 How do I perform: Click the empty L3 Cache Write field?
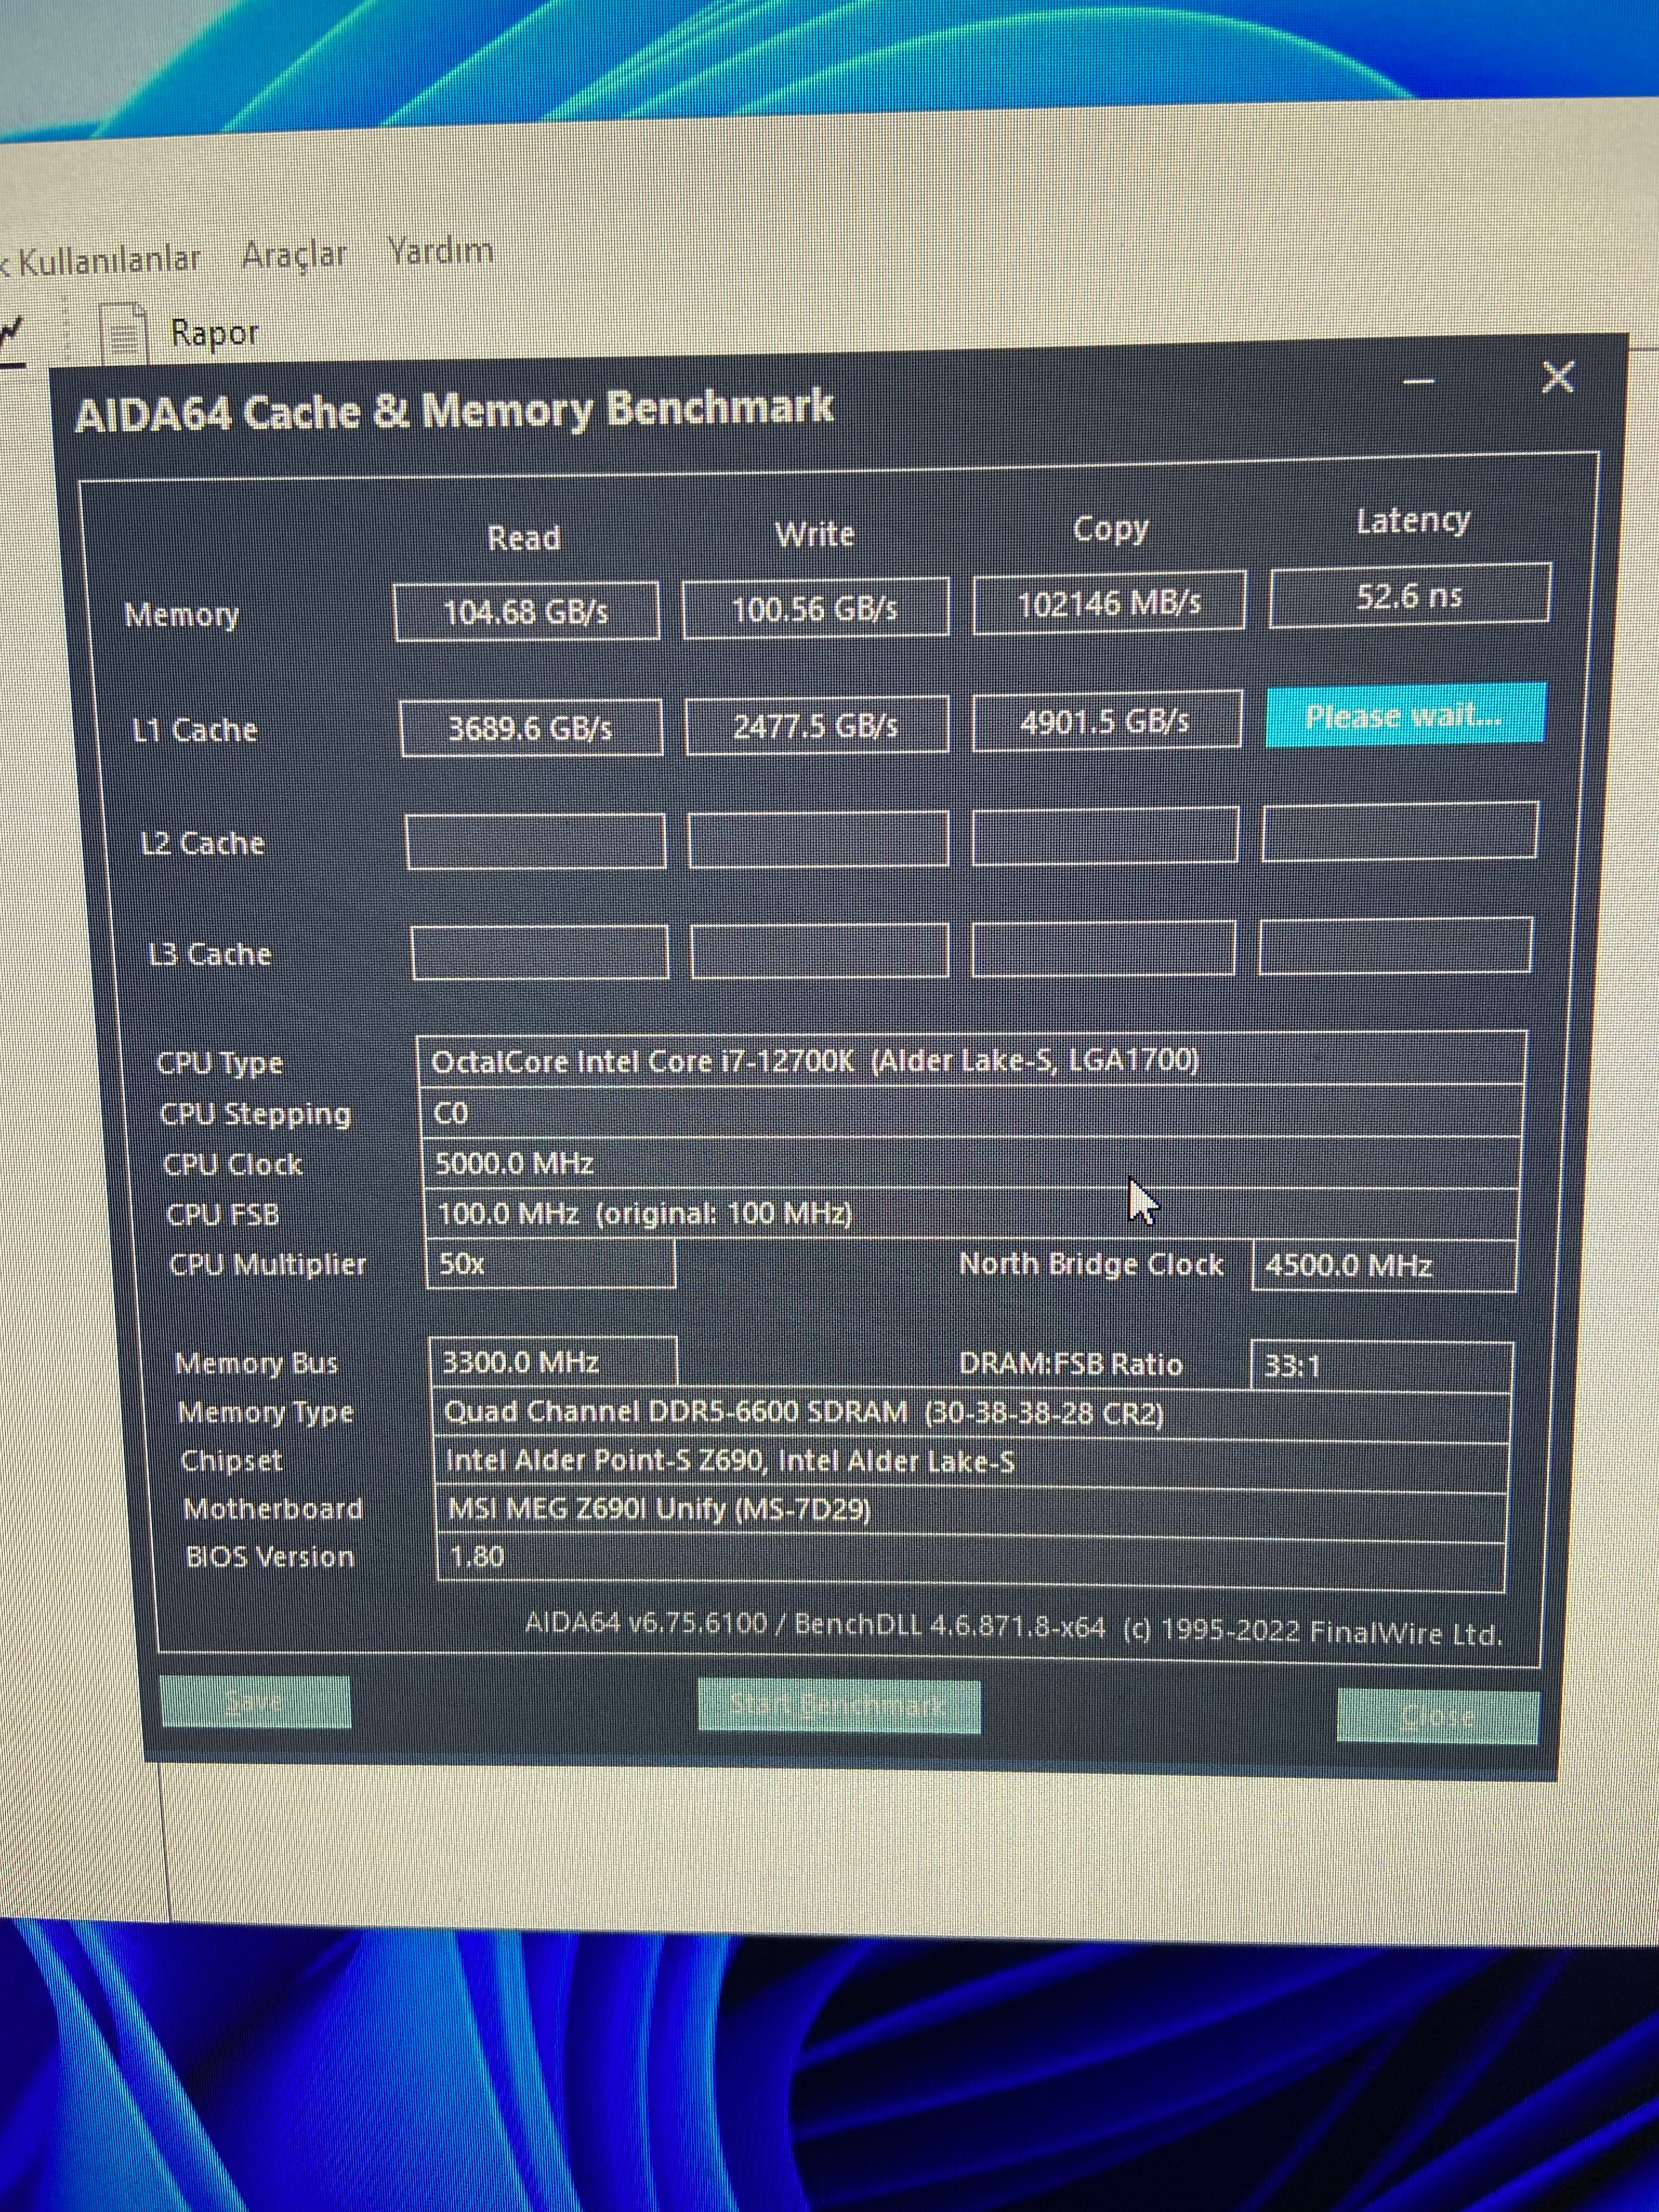point(820,950)
